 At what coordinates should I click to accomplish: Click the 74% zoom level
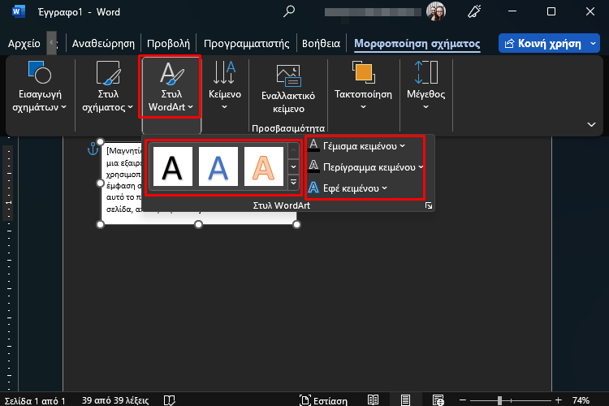coord(581,400)
